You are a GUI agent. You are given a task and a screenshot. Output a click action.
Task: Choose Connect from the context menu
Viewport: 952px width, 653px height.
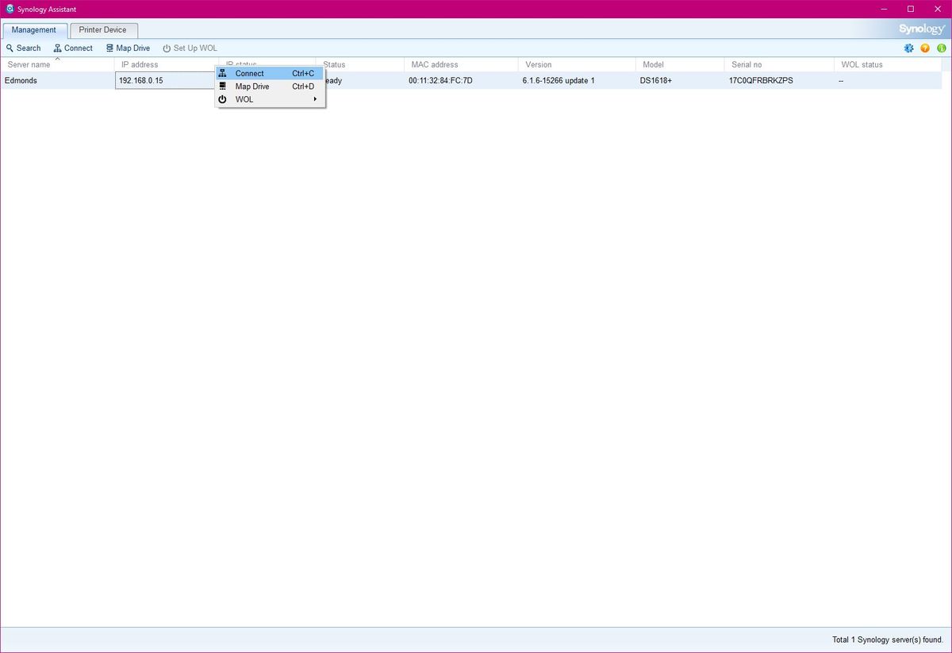tap(249, 73)
